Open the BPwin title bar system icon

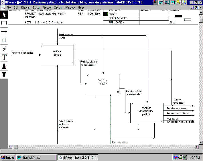(3, 2)
